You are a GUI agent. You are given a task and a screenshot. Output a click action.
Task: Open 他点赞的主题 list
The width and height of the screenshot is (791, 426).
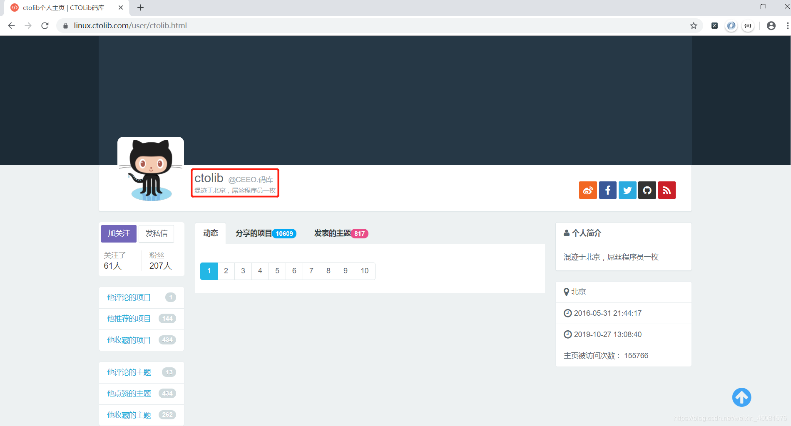tap(142, 394)
